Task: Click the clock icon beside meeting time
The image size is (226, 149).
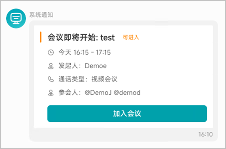Action: pos(51,52)
